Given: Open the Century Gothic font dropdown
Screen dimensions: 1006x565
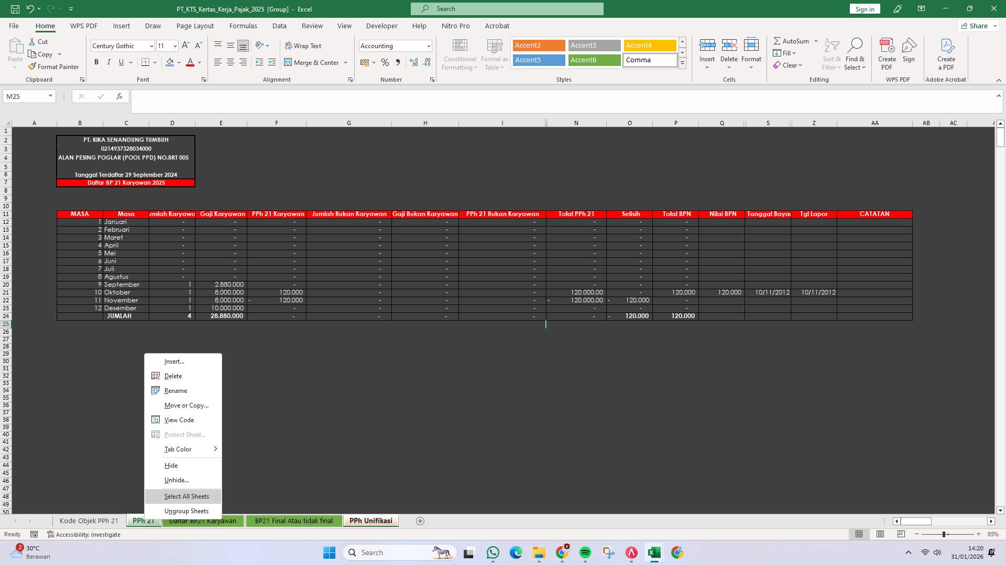Looking at the screenshot, I should tap(151, 46).
